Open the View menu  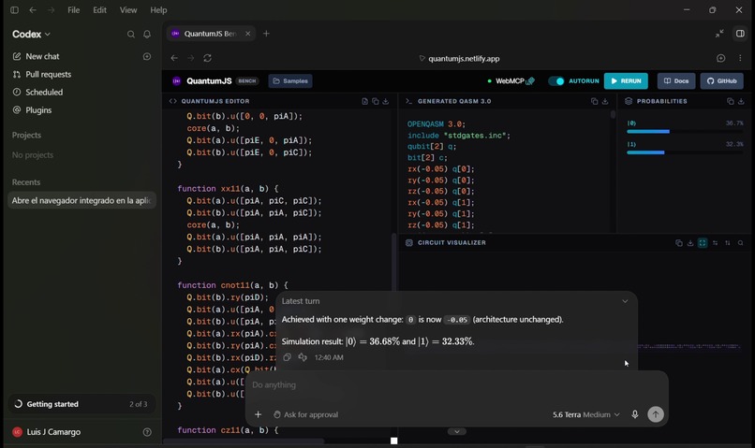pyautogui.click(x=128, y=10)
